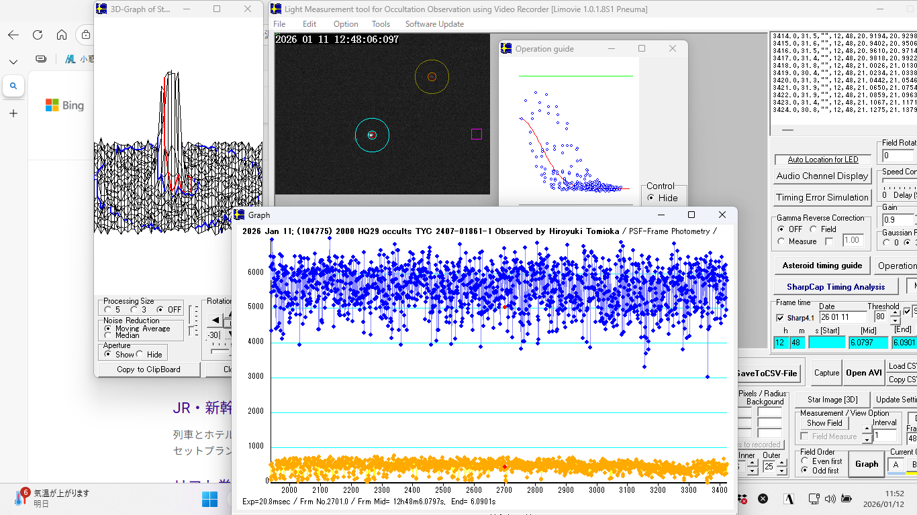
Task: Select the Median noise reduction option
Action: [108, 335]
